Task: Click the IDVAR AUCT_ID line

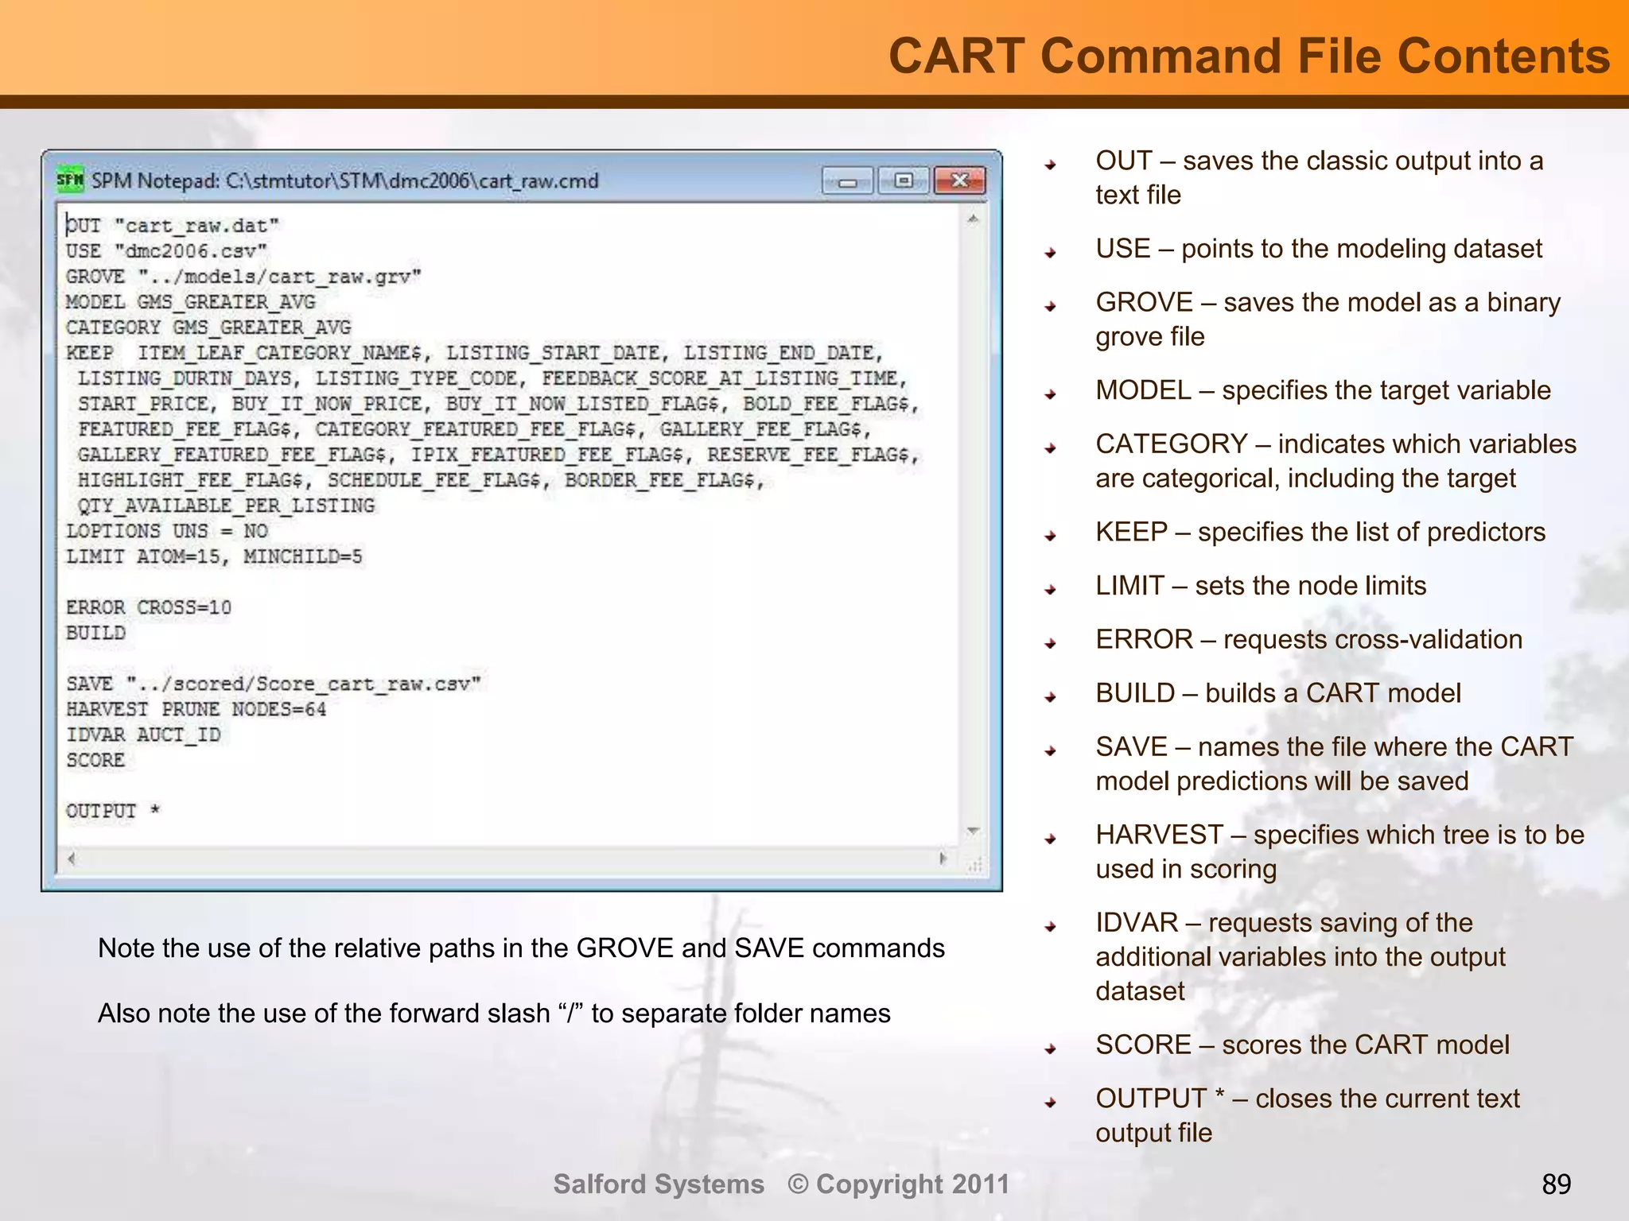Action: click(143, 735)
